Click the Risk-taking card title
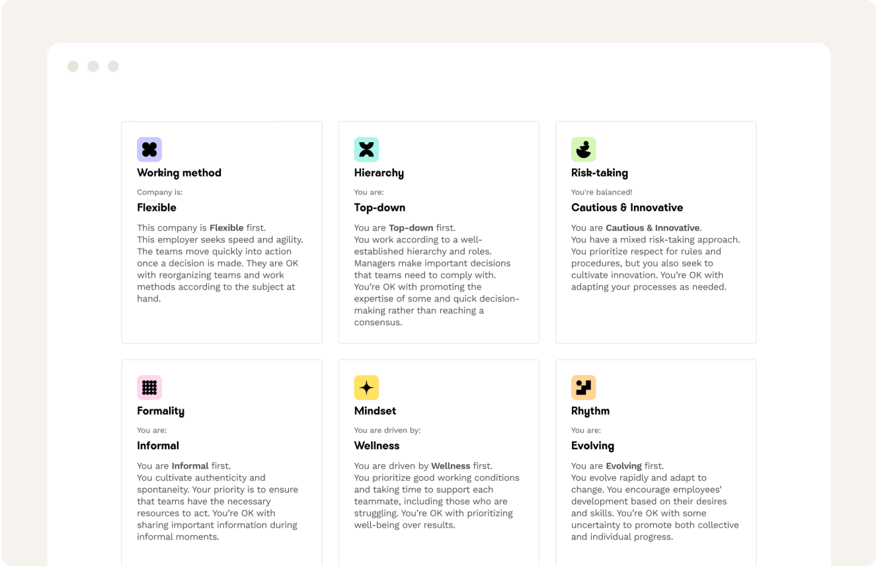 600,173
